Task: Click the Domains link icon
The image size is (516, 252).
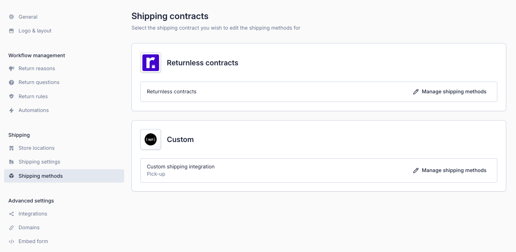Action: 11,228
